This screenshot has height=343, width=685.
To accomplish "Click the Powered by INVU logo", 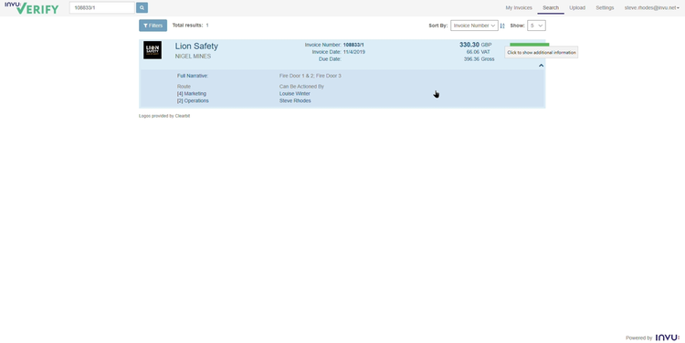I will (667, 338).
